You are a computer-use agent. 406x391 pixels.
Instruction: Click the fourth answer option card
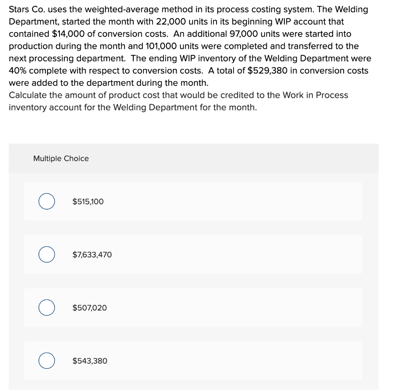coord(193,361)
